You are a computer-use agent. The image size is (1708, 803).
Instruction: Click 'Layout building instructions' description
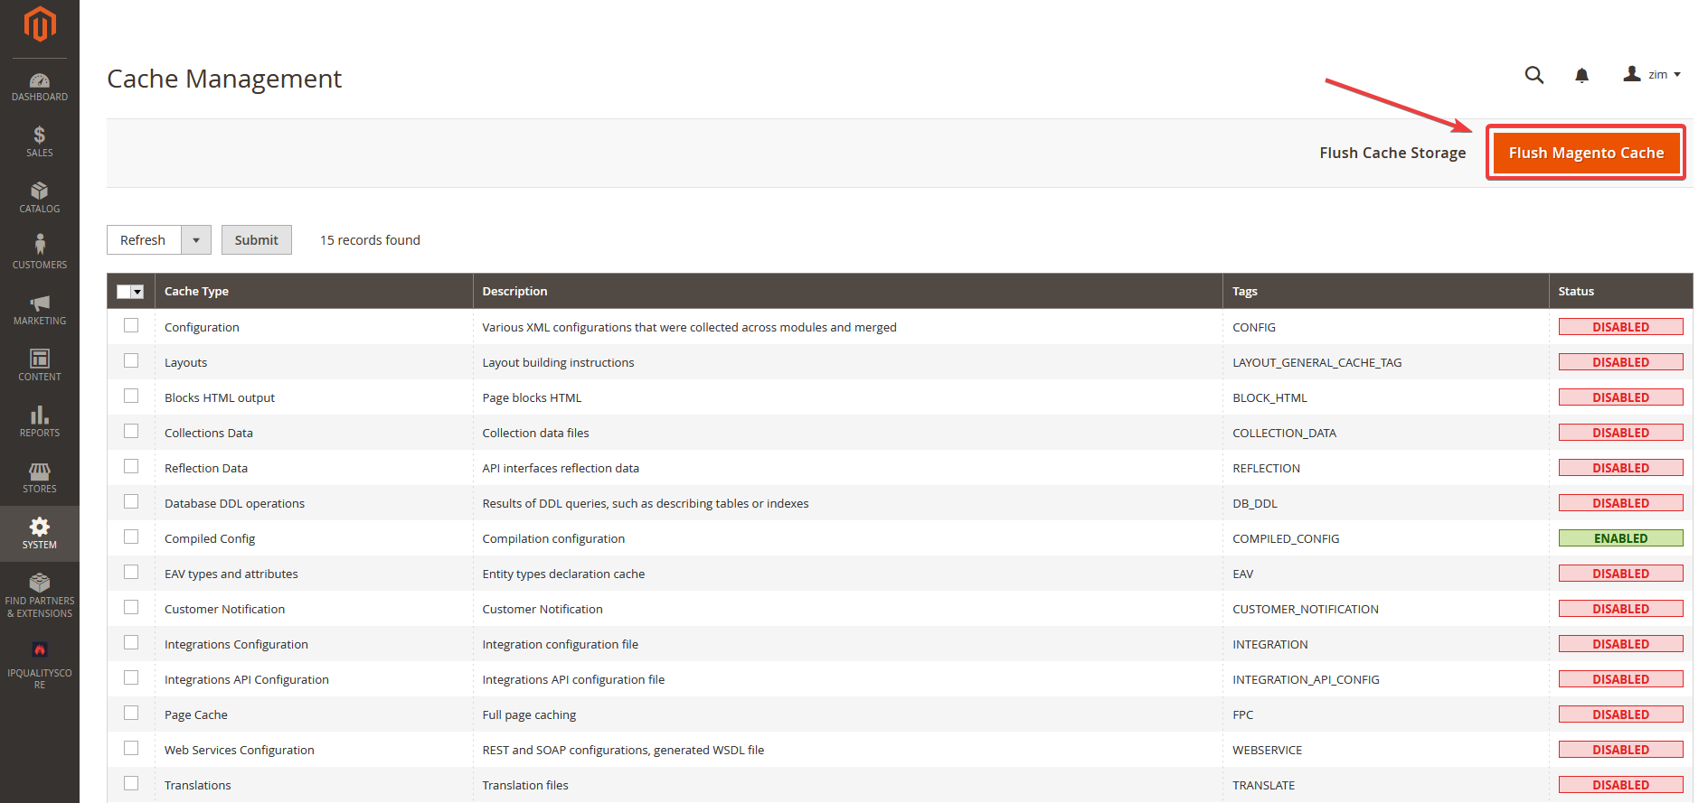click(558, 362)
